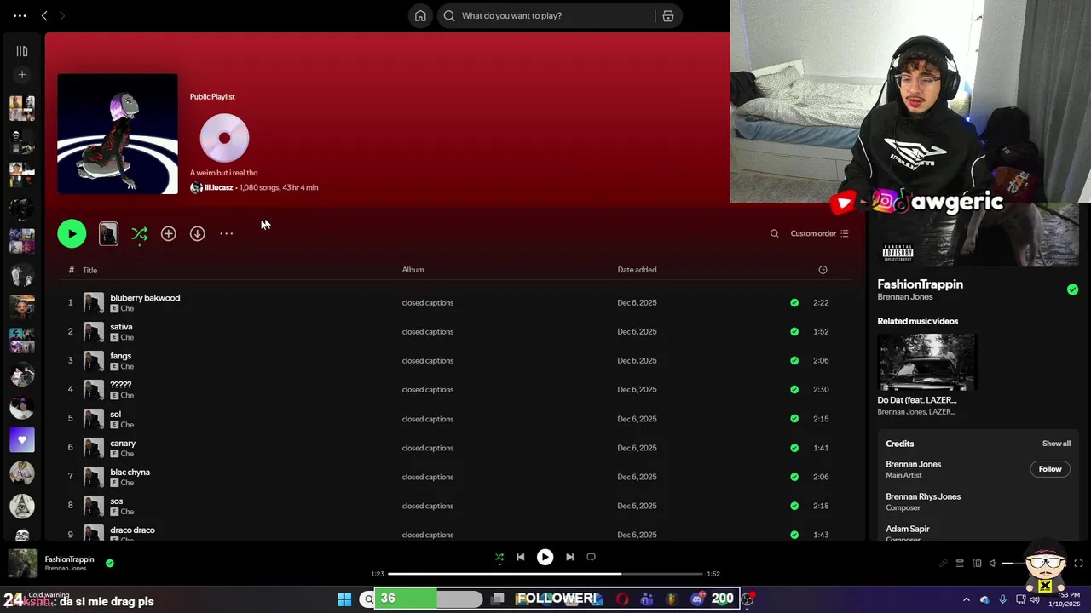Create new playlist with plus icon in sidebar
The image size is (1091, 613).
coord(22,75)
